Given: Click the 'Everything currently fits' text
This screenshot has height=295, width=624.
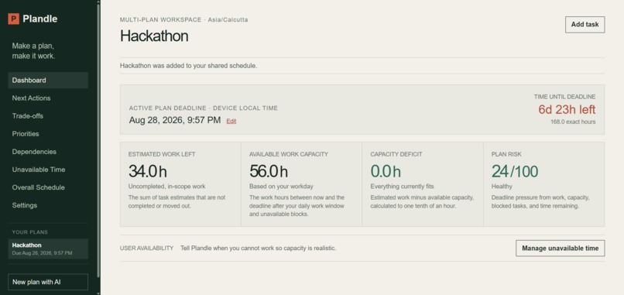Looking at the screenshot, I should (x=402, y=187).
